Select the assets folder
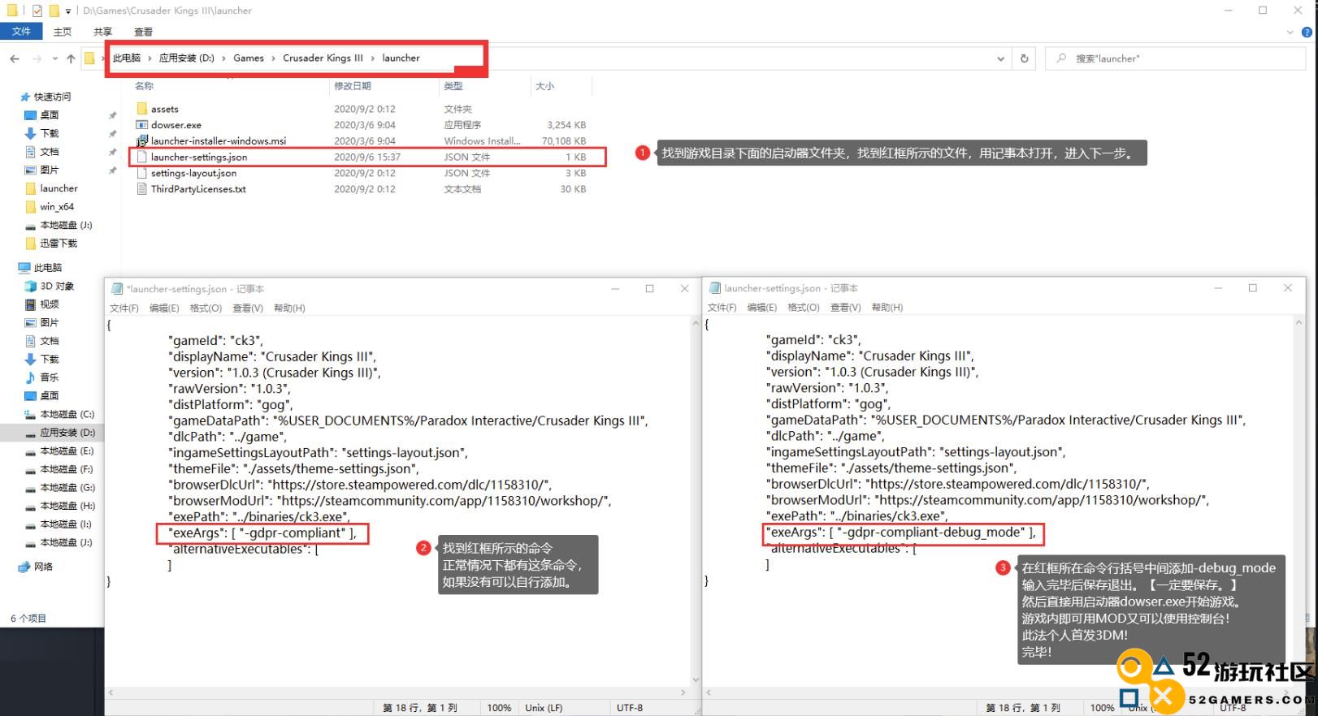The width and height of the screenshot is (1318, 716). click(165, 109)
